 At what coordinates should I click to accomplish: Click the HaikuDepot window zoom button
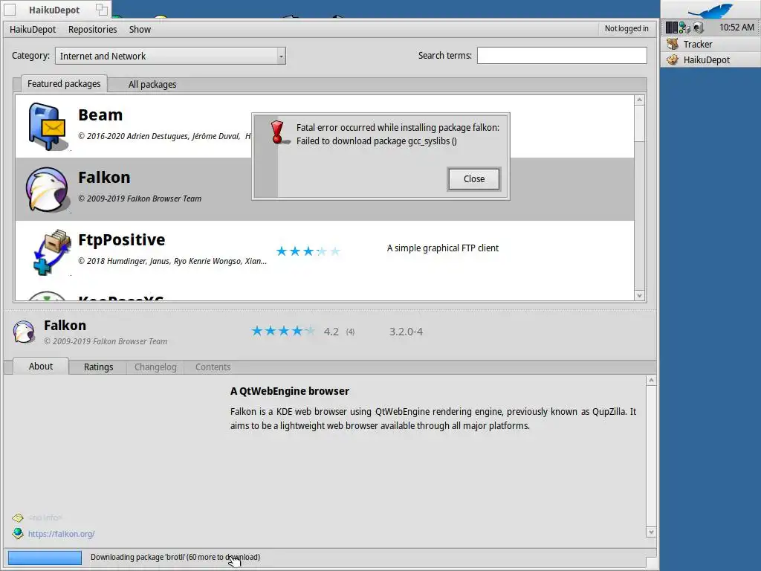101,9
